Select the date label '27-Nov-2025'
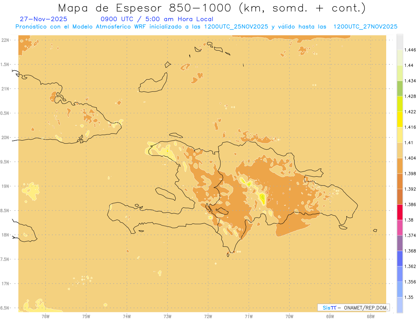 click(44, 19)
